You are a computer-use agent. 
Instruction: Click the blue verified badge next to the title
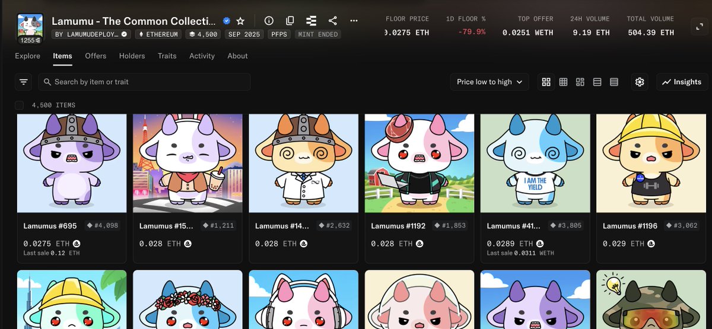point(227,21)
